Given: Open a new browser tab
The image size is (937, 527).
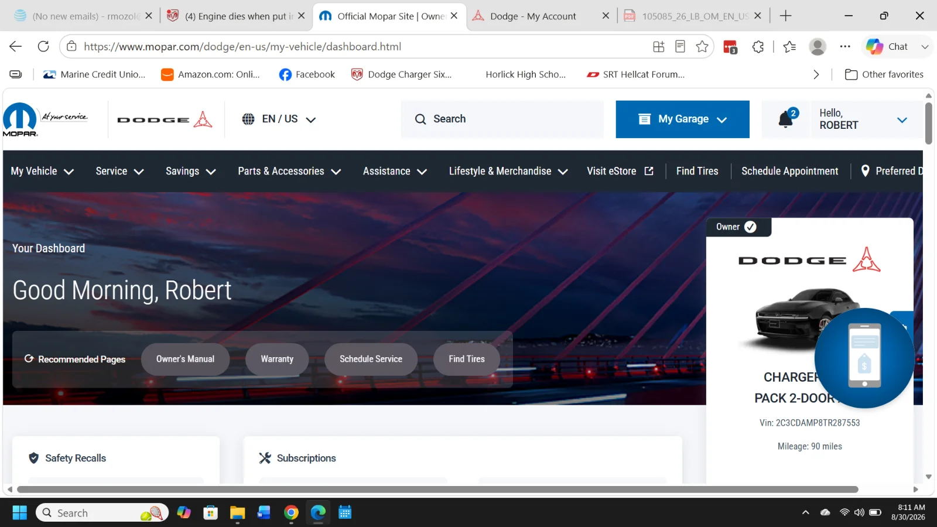Looking at the screenshot, I should [786, 16].
